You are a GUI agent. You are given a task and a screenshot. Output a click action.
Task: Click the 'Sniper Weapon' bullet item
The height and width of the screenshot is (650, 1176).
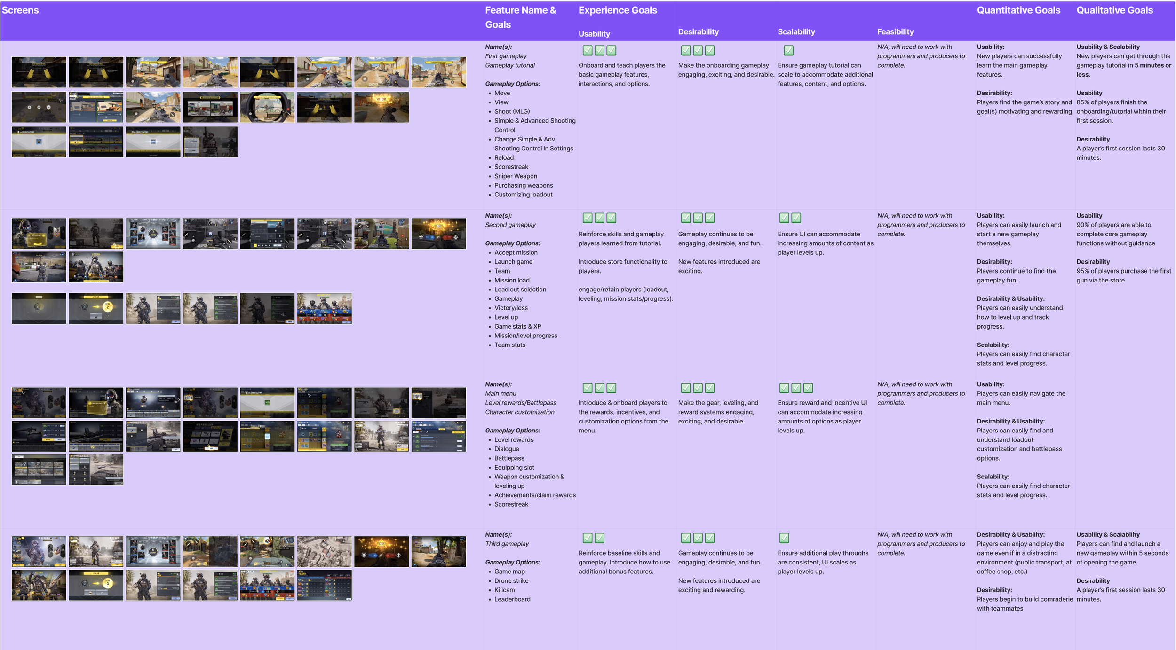pos(515,176)
